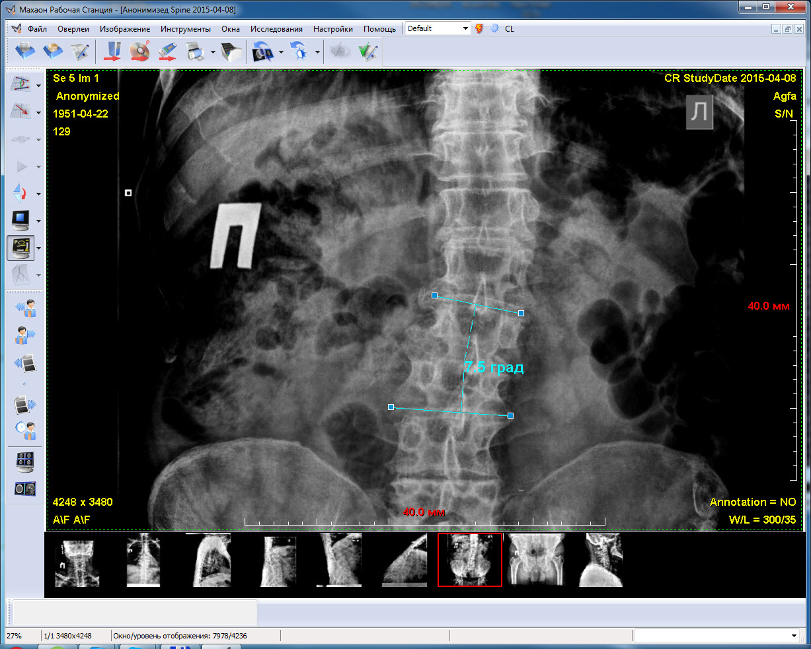Expand the red arrow tool dropdown arrow
Screen dimensions: 811x649
click(38, 113)
